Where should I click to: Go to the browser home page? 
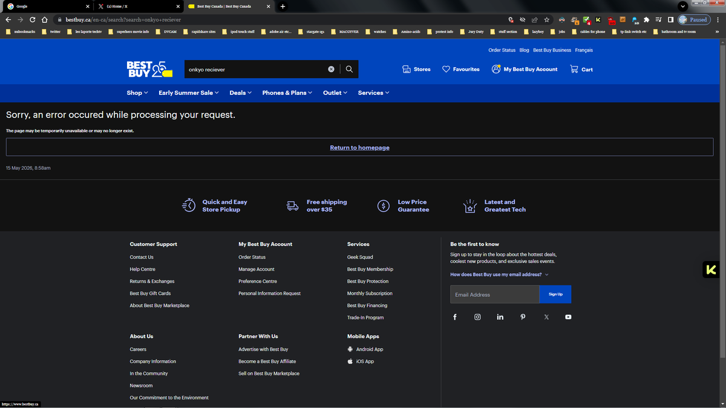45,19
